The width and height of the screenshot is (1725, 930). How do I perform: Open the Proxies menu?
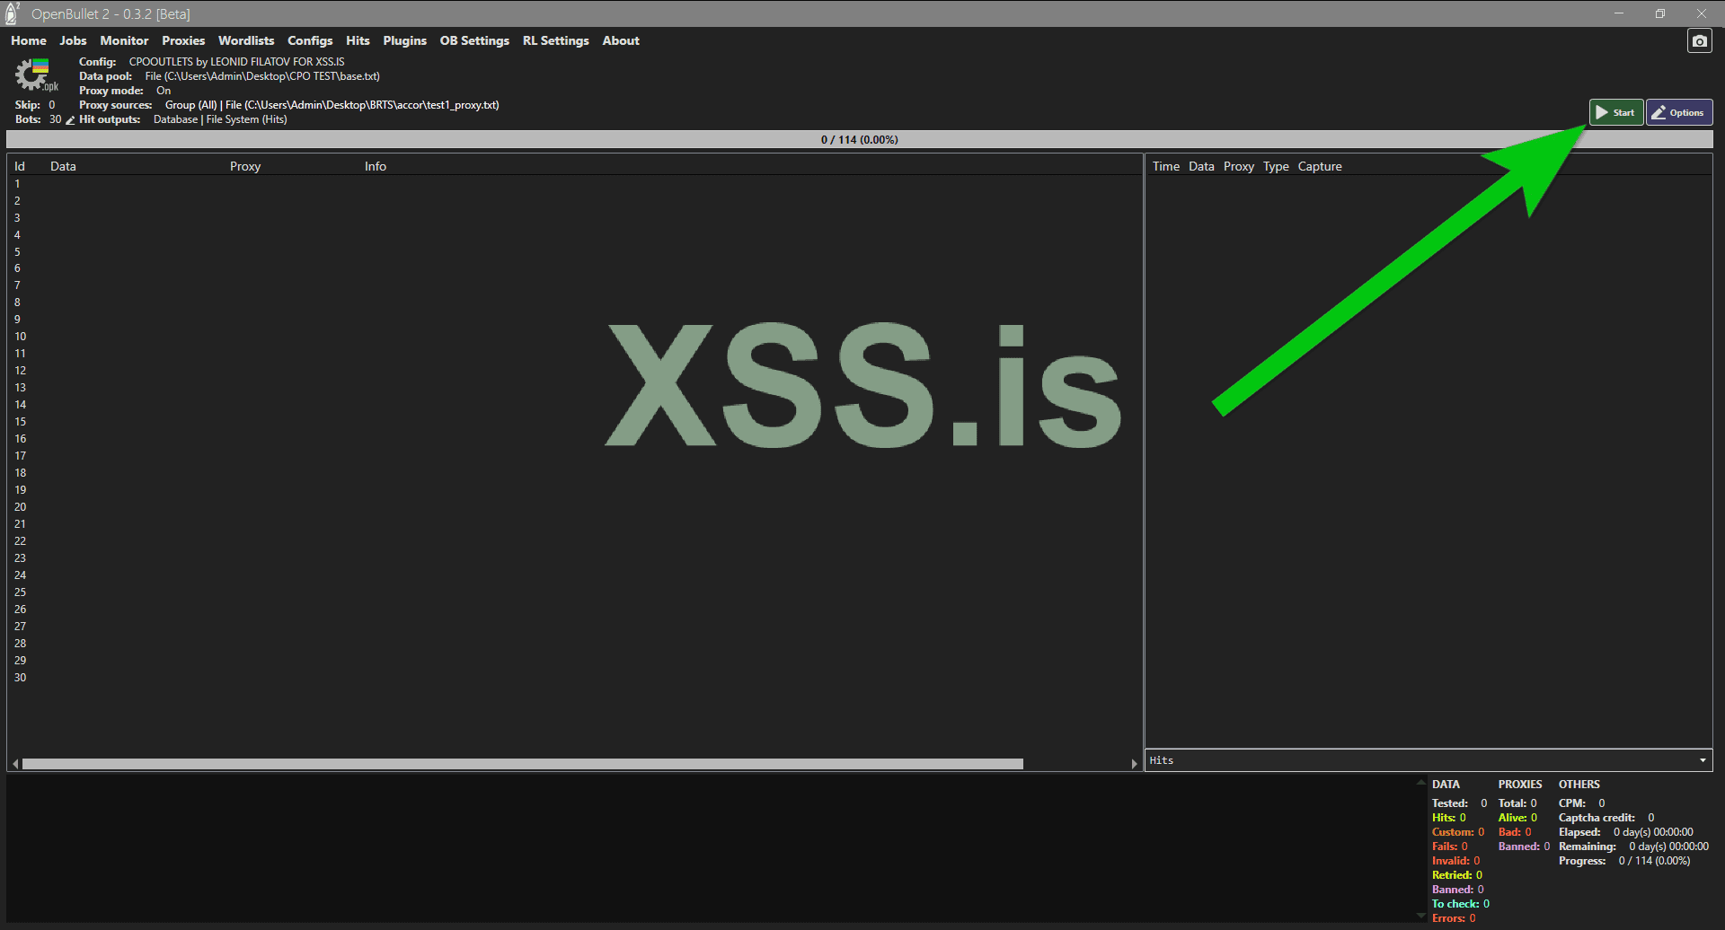click(183, 40)
